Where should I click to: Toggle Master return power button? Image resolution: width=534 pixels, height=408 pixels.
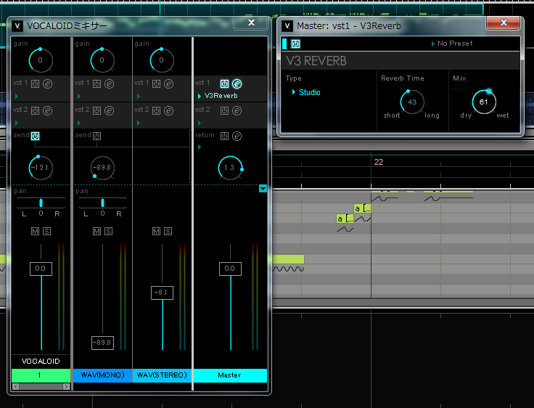tap(224, 136)
